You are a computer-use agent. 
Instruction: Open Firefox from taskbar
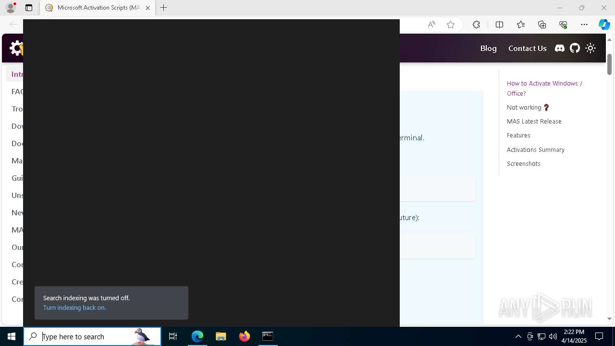tap(245, 336)
